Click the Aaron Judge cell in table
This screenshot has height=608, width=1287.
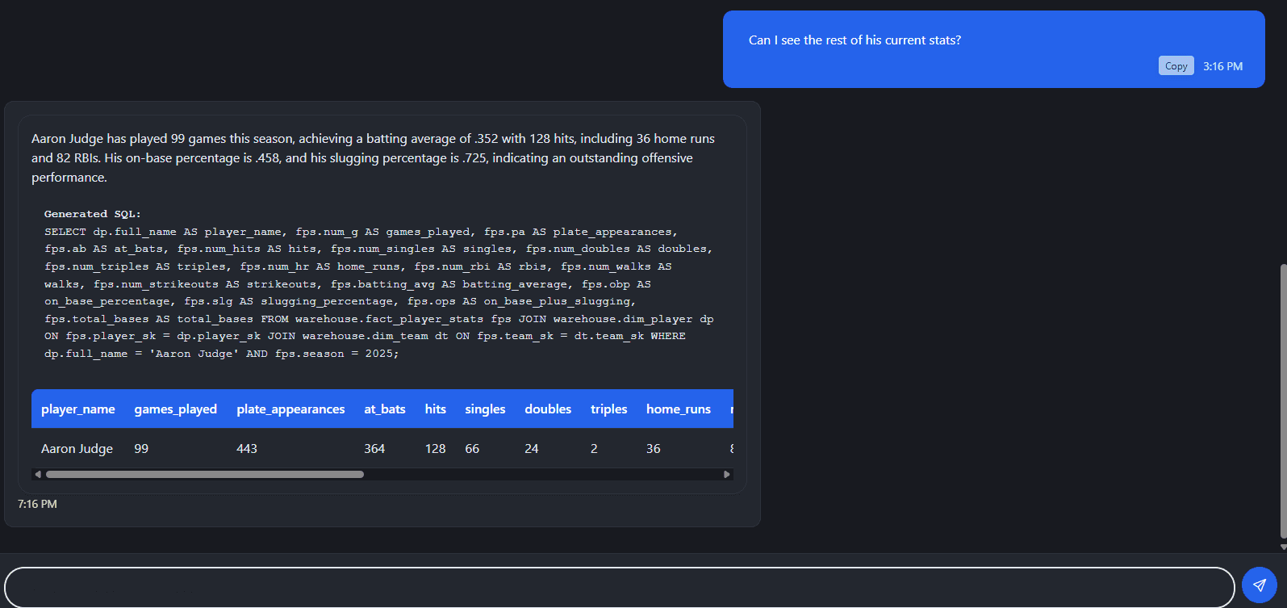[x=77, y=449]
